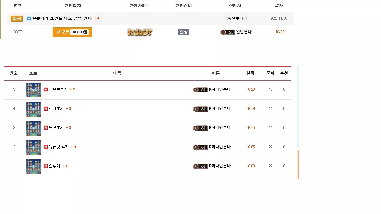
Task: Click the 슬롯나라 applicant name in the notice row
Action: tap(239, 18)
